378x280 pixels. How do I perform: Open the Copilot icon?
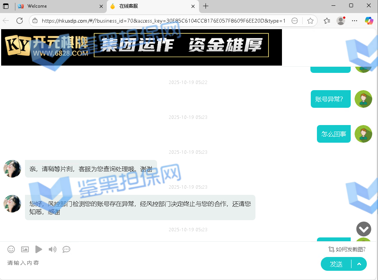tap(369, 21)
